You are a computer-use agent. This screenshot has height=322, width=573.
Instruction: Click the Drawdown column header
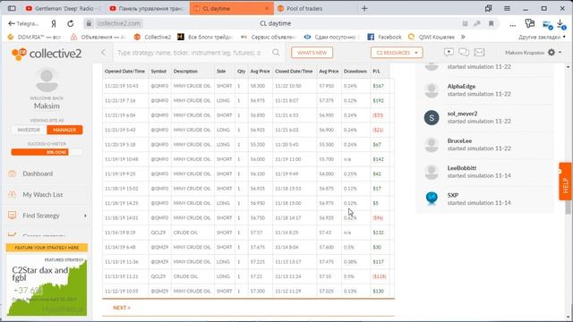click(x=355, y=72)
